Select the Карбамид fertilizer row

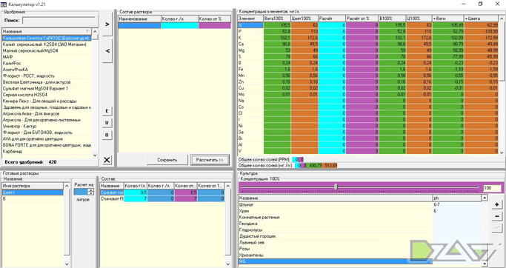47,151
